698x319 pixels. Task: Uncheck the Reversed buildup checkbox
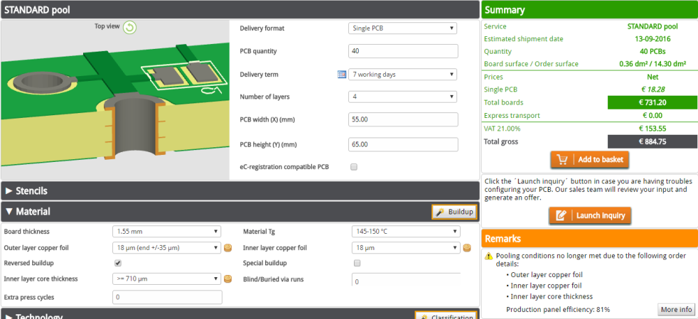click(118, 263)
